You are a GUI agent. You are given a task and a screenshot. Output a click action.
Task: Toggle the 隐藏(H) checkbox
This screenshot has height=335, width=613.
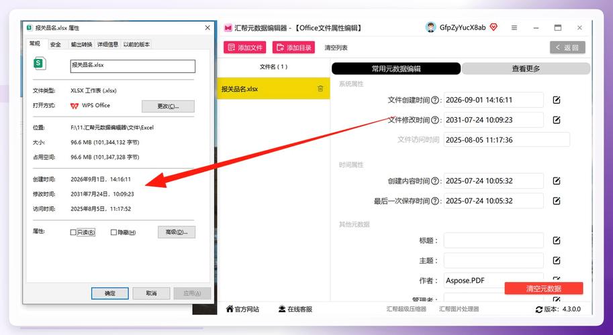pos(113,232)
